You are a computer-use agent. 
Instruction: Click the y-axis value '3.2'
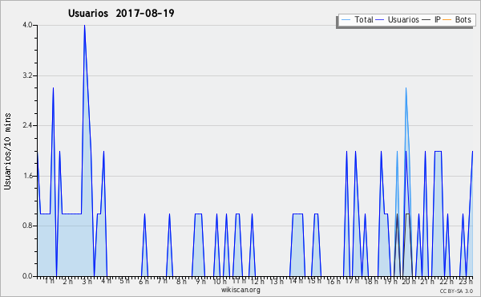point(27,75)
